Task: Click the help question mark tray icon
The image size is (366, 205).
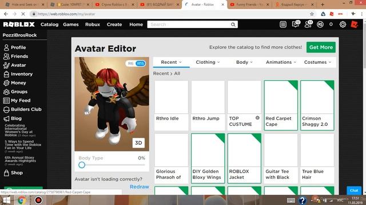Action: pyautogui.click(x=303, y=200)
